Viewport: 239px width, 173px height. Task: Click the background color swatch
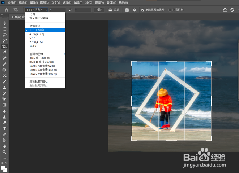(x=6, y=170)
